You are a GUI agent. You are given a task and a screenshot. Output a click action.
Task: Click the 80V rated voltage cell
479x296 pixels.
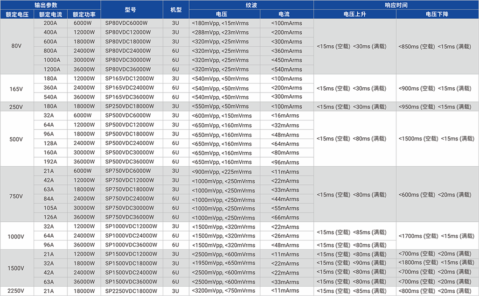(16, 46)
